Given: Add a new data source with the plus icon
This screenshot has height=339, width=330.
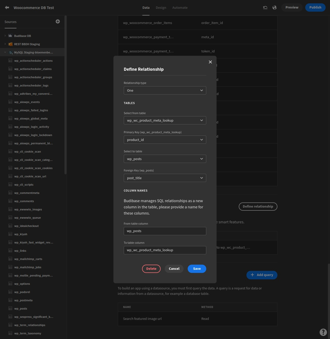Looking at the screenshot, I should click(x=58, y=22).
